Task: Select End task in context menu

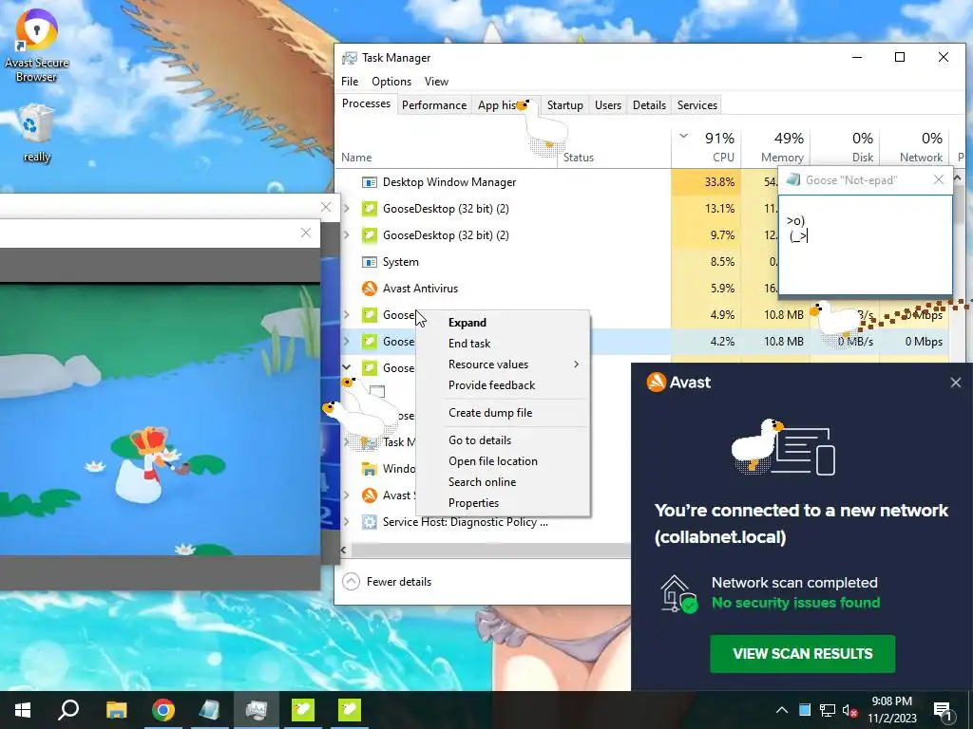Action: (503, 344)
